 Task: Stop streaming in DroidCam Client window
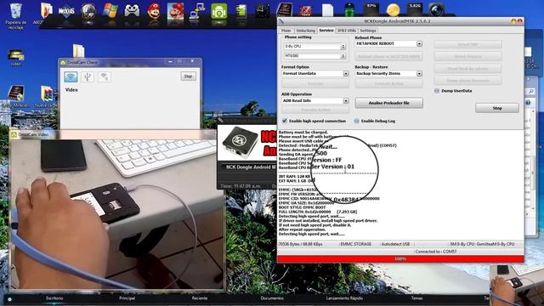pos(188,76)
